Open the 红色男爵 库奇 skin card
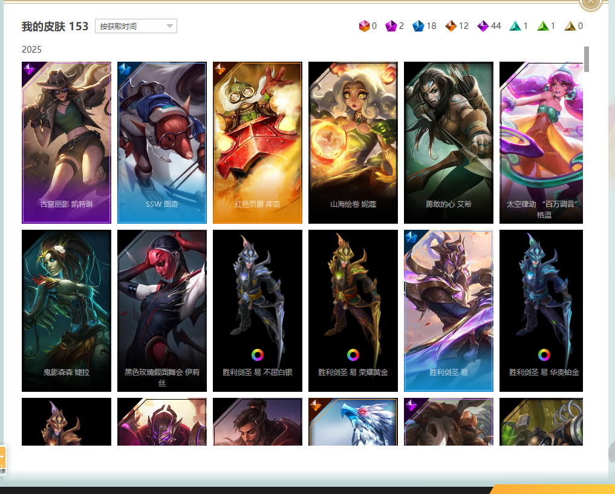The height and width of the screenshot is (494, 615). click(x=257, y=142)
